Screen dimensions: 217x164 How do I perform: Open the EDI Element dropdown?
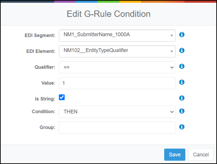[117, 52]
